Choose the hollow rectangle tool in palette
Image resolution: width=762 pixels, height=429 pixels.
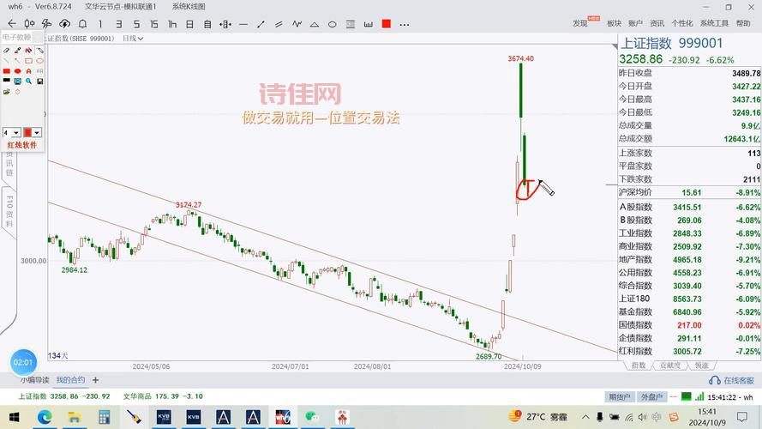28,61
